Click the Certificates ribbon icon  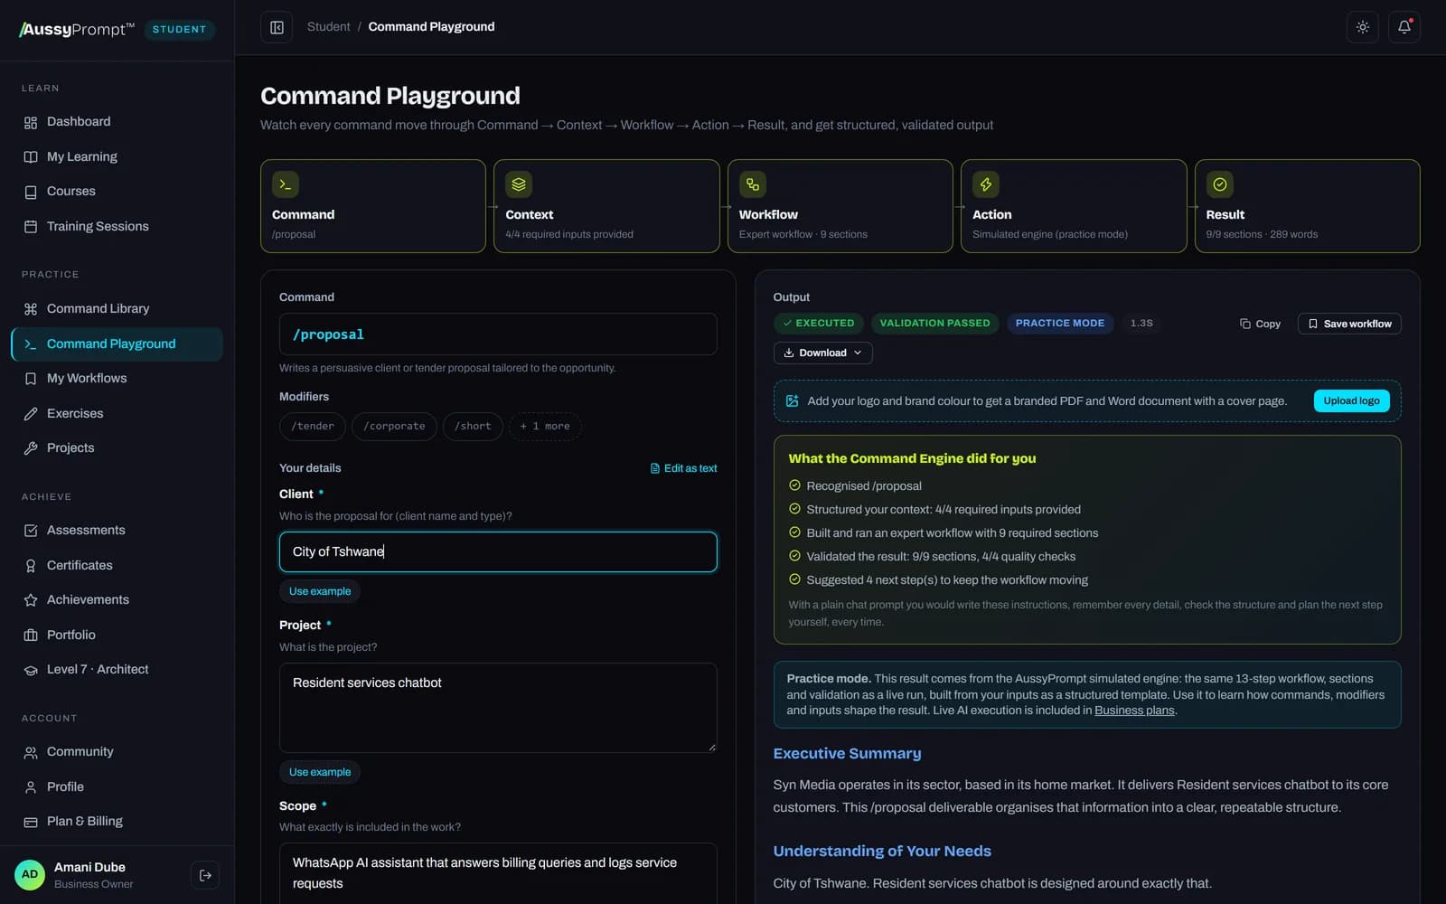31,566
